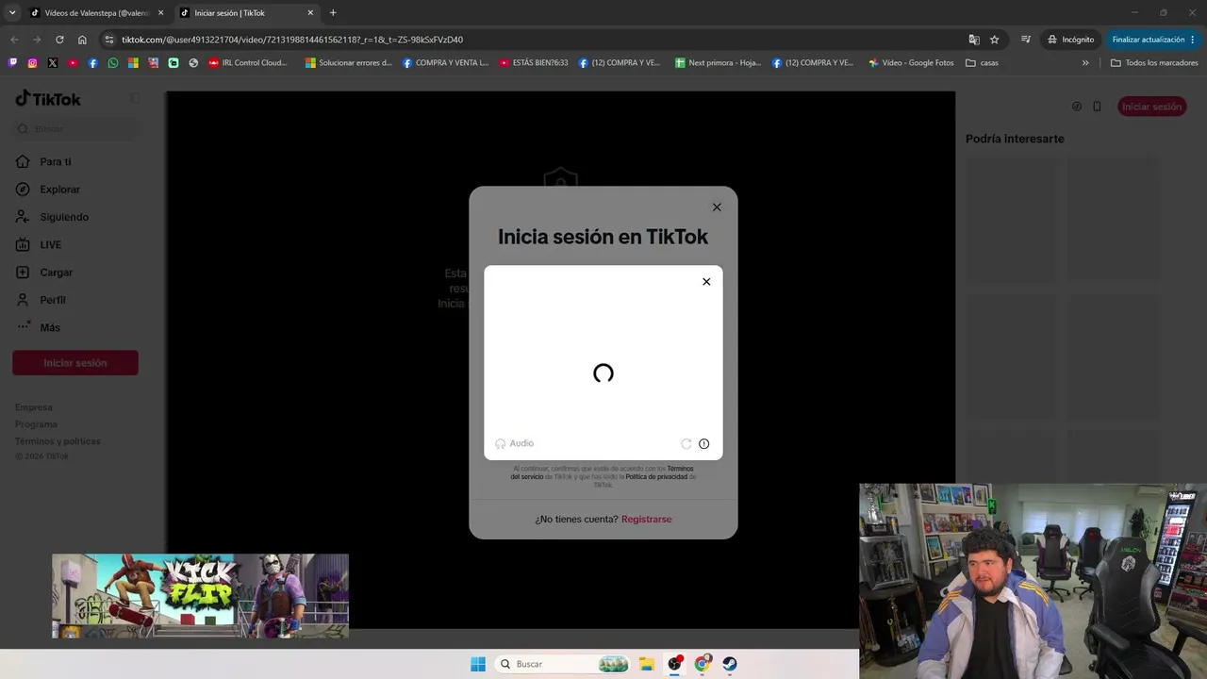
Task: Open captcha info icon
Action: 703,443
